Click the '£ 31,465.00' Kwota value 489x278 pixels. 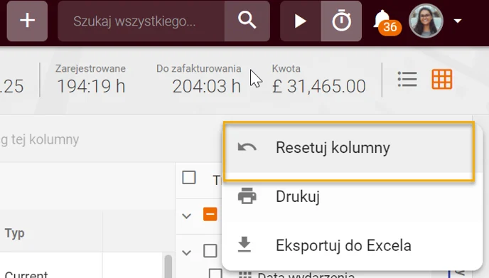coord(318,86)
